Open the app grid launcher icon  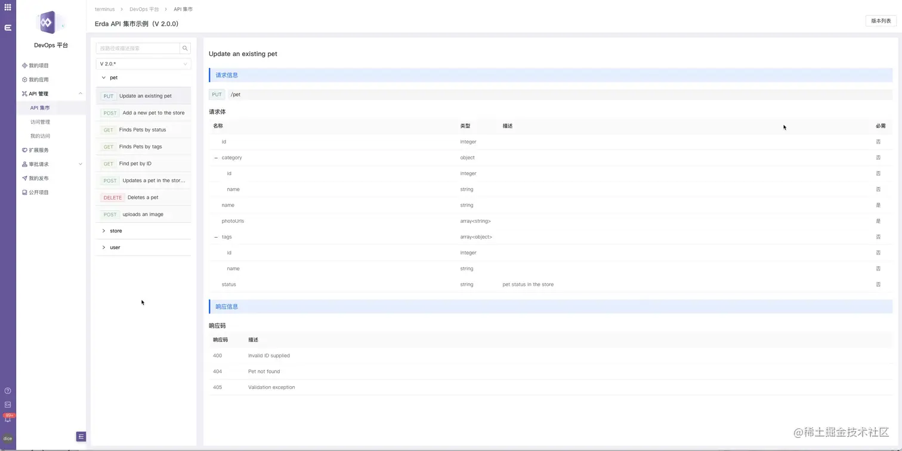coord(8,7)
